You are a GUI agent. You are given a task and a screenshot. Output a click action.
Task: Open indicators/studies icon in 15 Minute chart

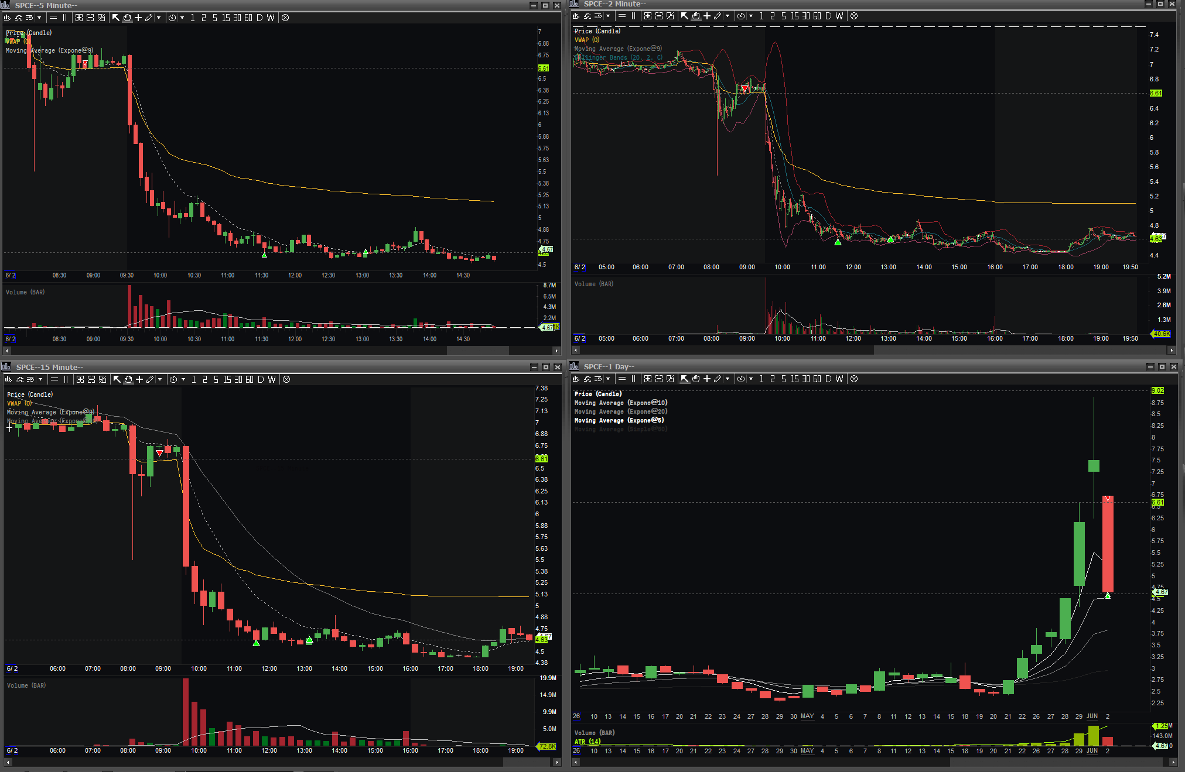(x=19, y=379)
